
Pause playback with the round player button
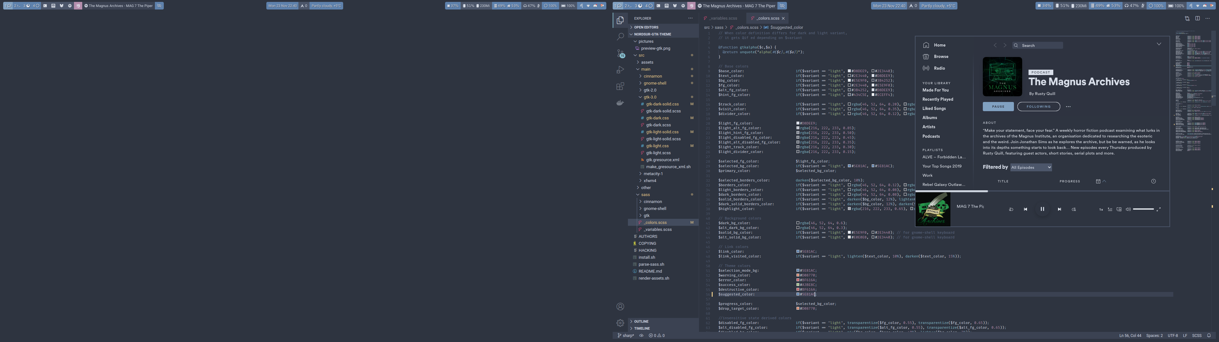(x=1042, y=209)
